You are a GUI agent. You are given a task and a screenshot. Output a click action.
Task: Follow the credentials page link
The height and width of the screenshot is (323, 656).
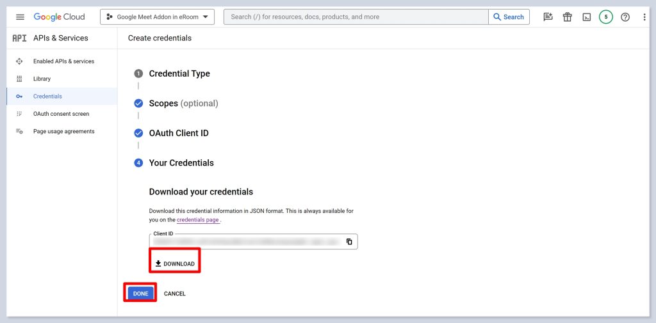tap(198, 220)
